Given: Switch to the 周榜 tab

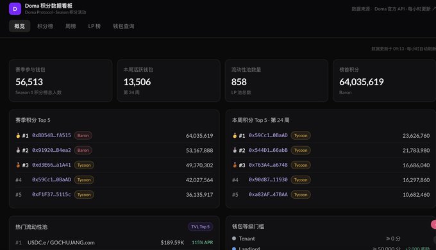Looking at the screenshot, I should (x=71, y=26).
